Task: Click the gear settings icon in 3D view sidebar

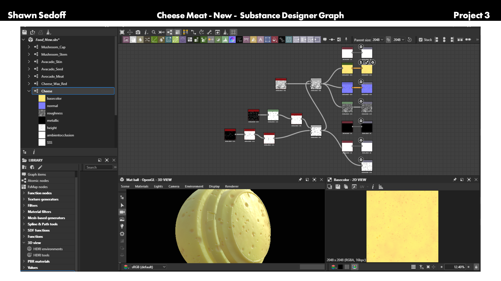Action: [122, 234]
